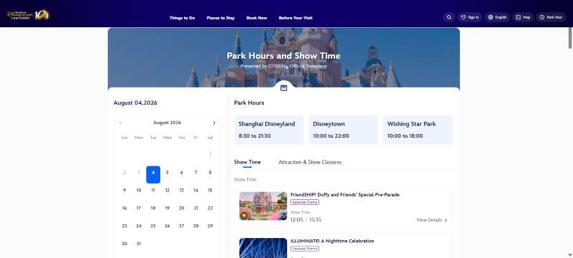Open the English language selector
This screenshot has width=573, height=258.
tap(498, 17)
